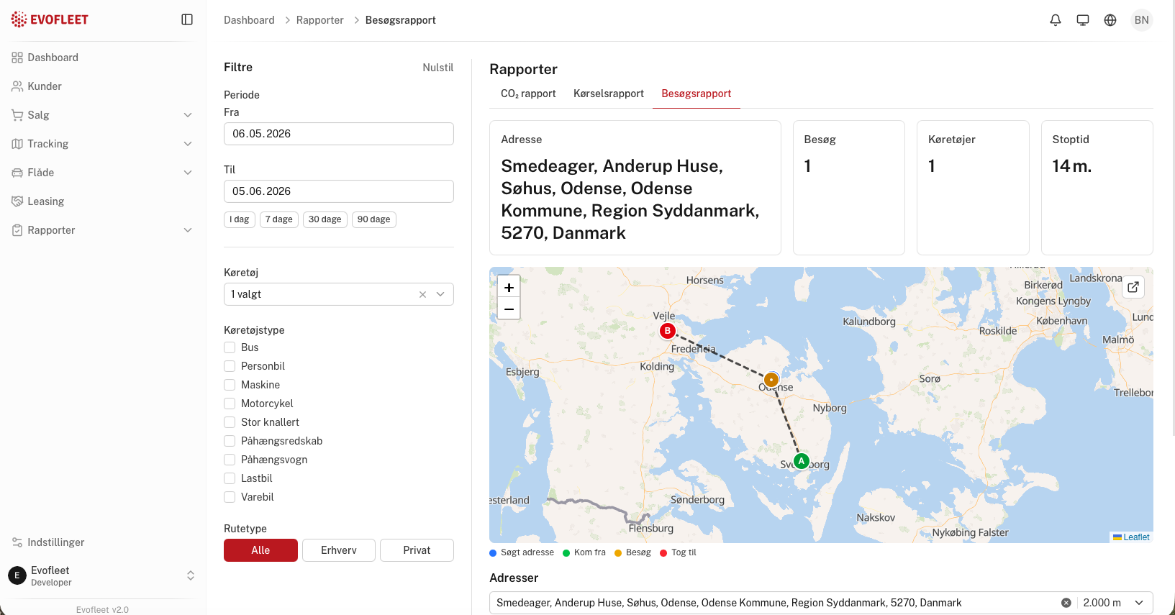Click the red B marker on map
Screen dimensions: 1175x615
(x=668, y=331)
